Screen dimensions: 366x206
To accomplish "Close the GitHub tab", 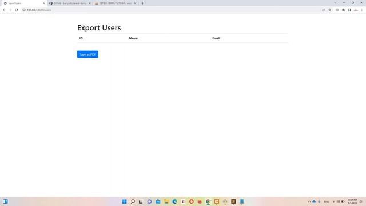I will 90,3.
